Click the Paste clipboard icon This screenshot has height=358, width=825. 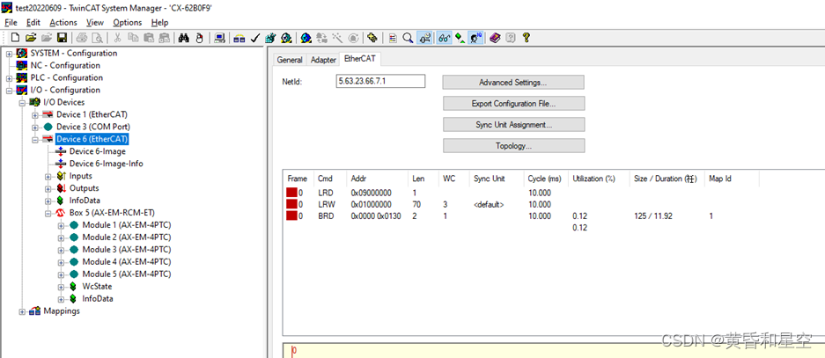pos(149,38)
